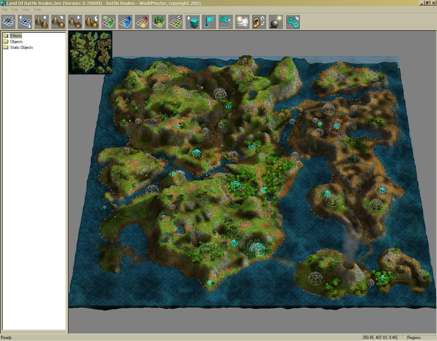Select the red drop colored tiles tool
The image size is (437, 341).
click(142, 22)
